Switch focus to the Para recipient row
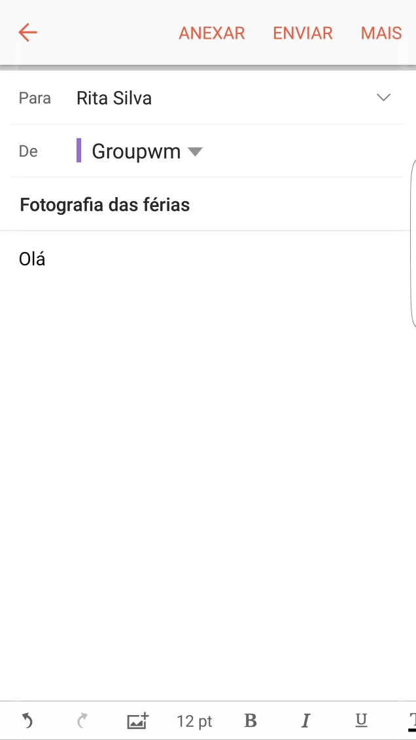Viewport: 416px width, 740px height. coord(114,98)
